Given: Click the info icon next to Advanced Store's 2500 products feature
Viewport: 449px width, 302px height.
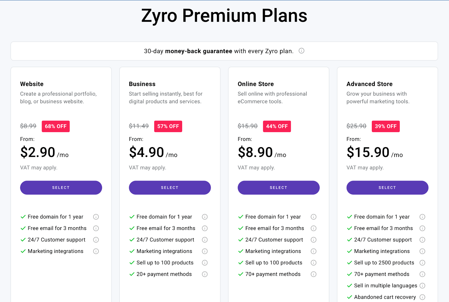Looking at the screenshot, I should point(422,263).
